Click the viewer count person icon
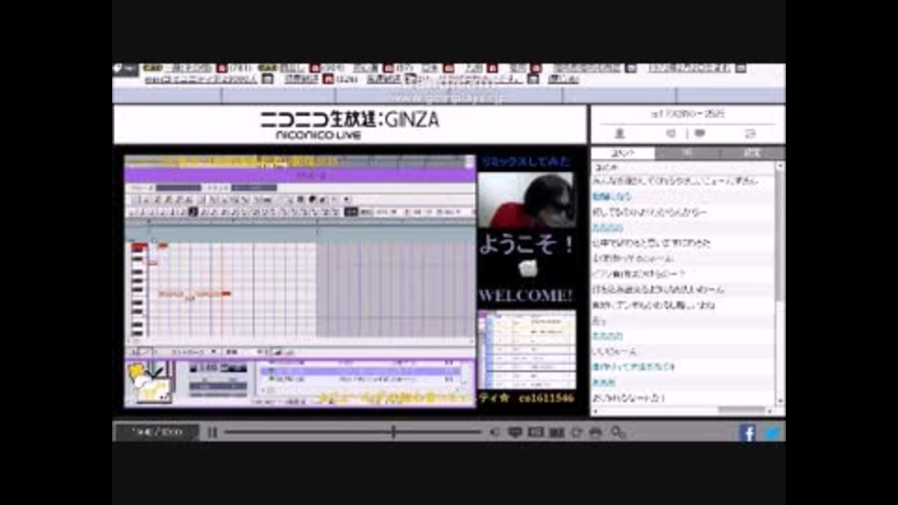 [619, 134]
